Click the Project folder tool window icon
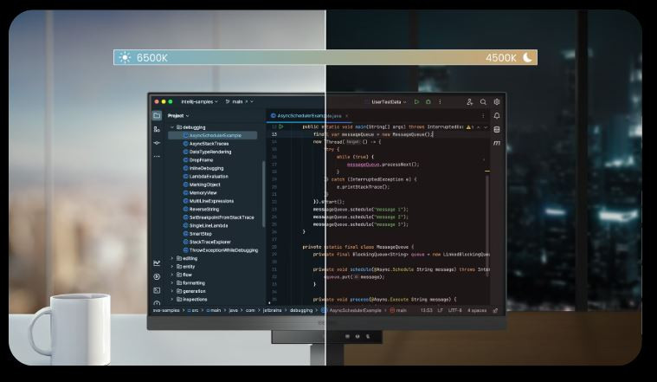 point(157,115)
